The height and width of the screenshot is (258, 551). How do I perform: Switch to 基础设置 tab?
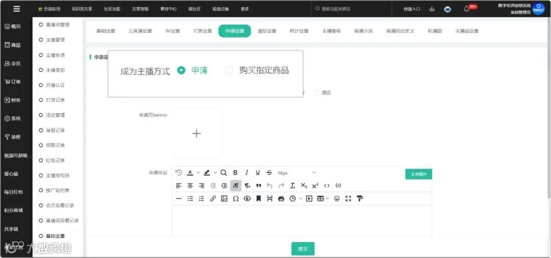click(106, 31)
